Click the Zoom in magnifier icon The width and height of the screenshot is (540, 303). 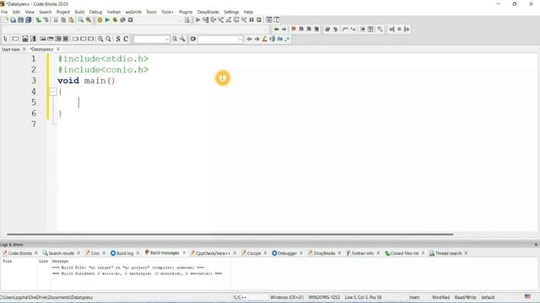(x=100, y=39)
